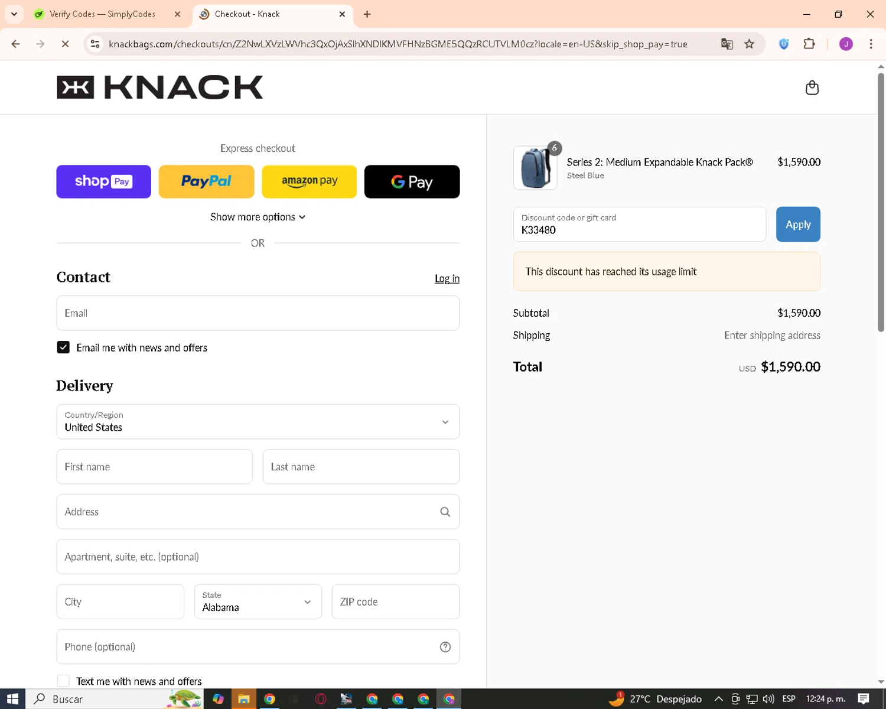Pay with Amazon Pay
Screen dimensions: 886x709
pyautogui.click(x=309, y=181)
